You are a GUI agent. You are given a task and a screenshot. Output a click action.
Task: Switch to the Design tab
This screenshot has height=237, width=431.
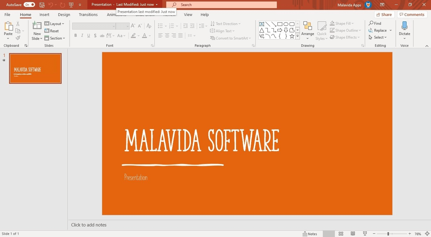(64, 14)
